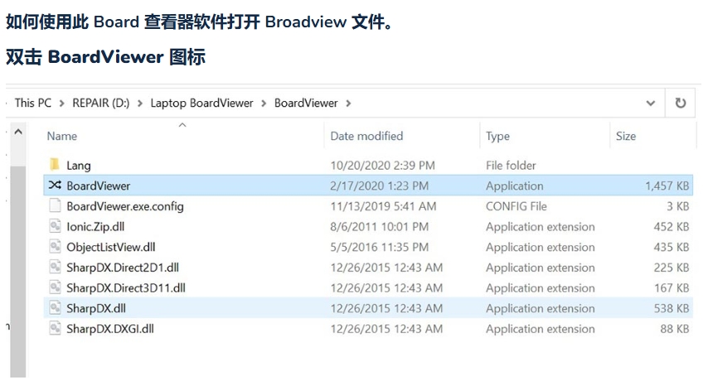Click the SharpDX.Direct2D1.dll file icon
Screen dimensions: 708x380
[55, 267]
